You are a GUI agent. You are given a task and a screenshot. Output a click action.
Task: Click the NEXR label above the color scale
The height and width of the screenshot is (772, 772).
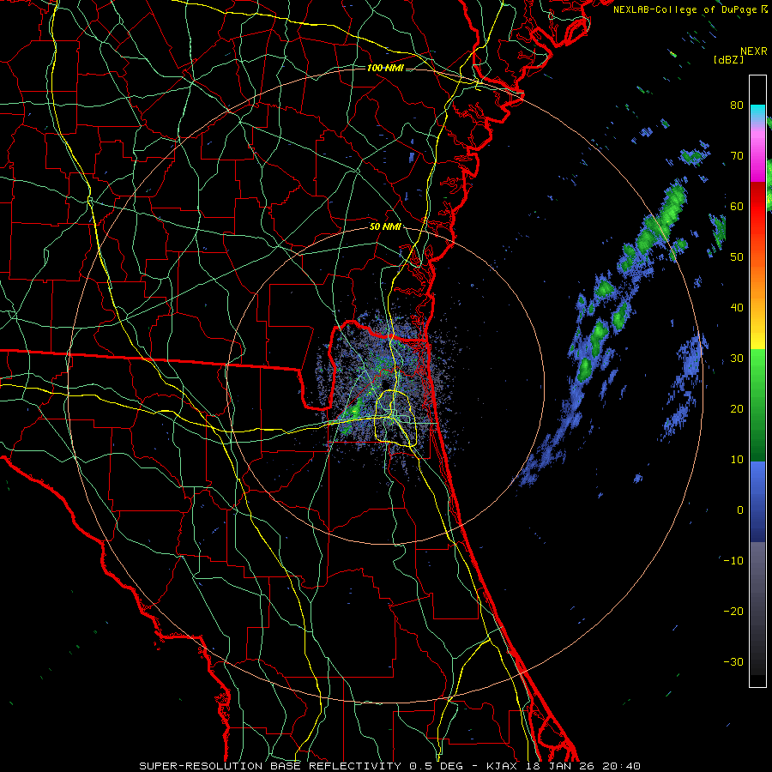[x=754, y=51]
